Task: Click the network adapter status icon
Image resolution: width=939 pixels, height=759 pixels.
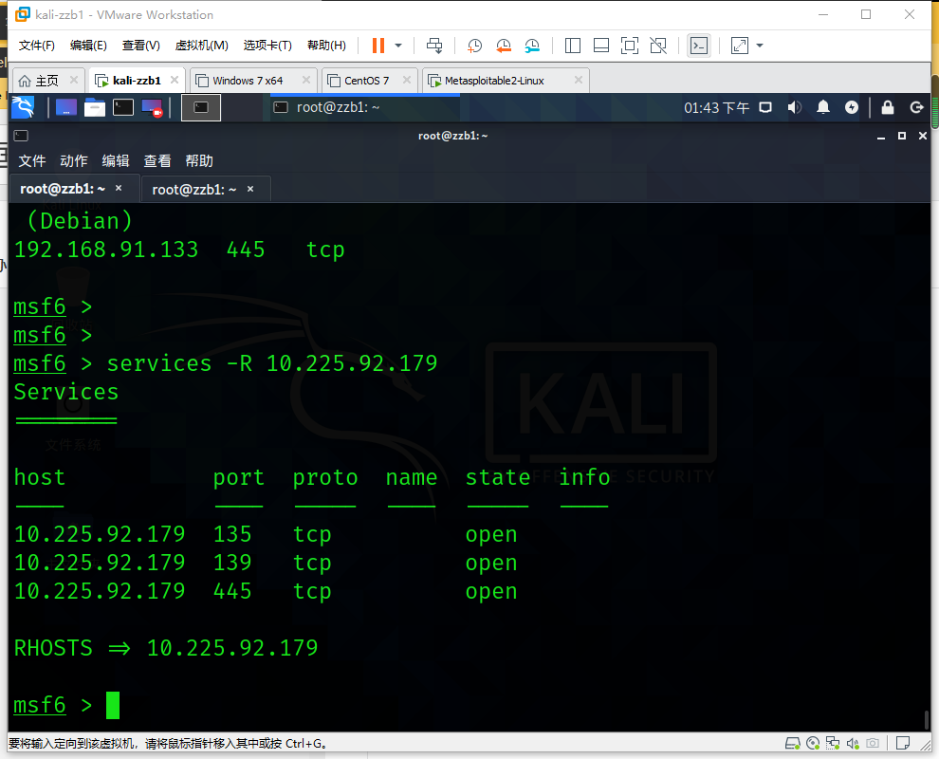Action: click(x=833, y=744)
